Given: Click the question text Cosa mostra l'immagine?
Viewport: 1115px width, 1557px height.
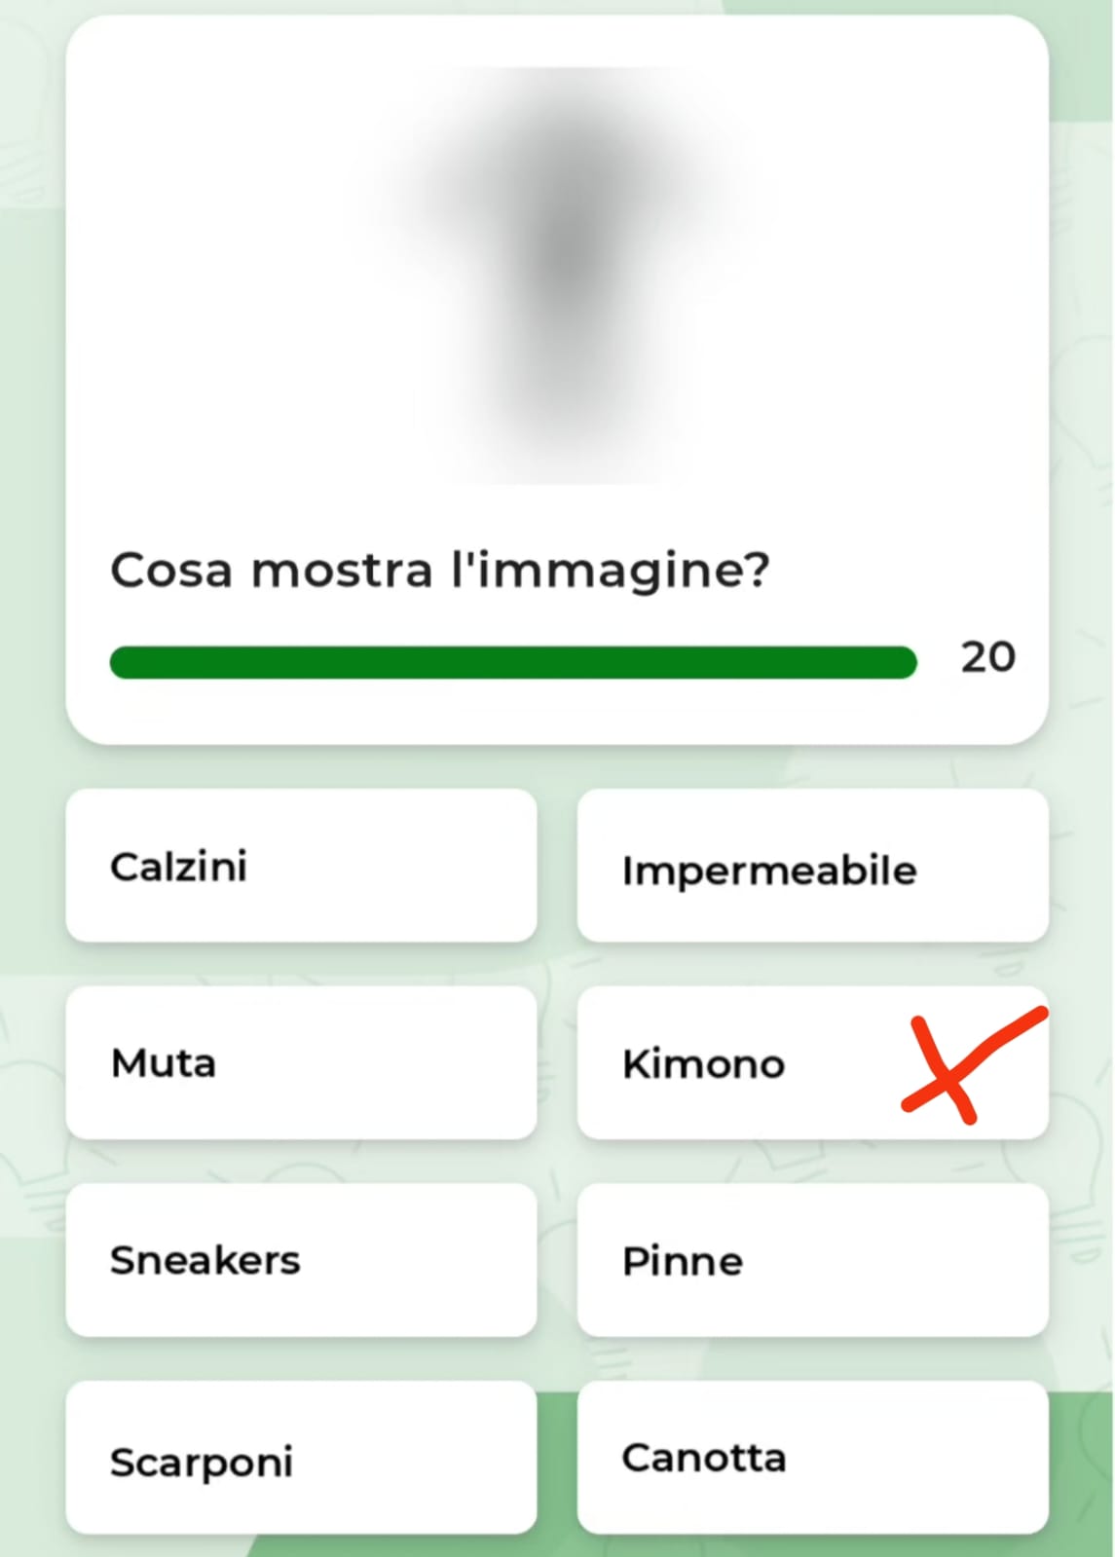Looking at the screenshot, I should point(440,571).
